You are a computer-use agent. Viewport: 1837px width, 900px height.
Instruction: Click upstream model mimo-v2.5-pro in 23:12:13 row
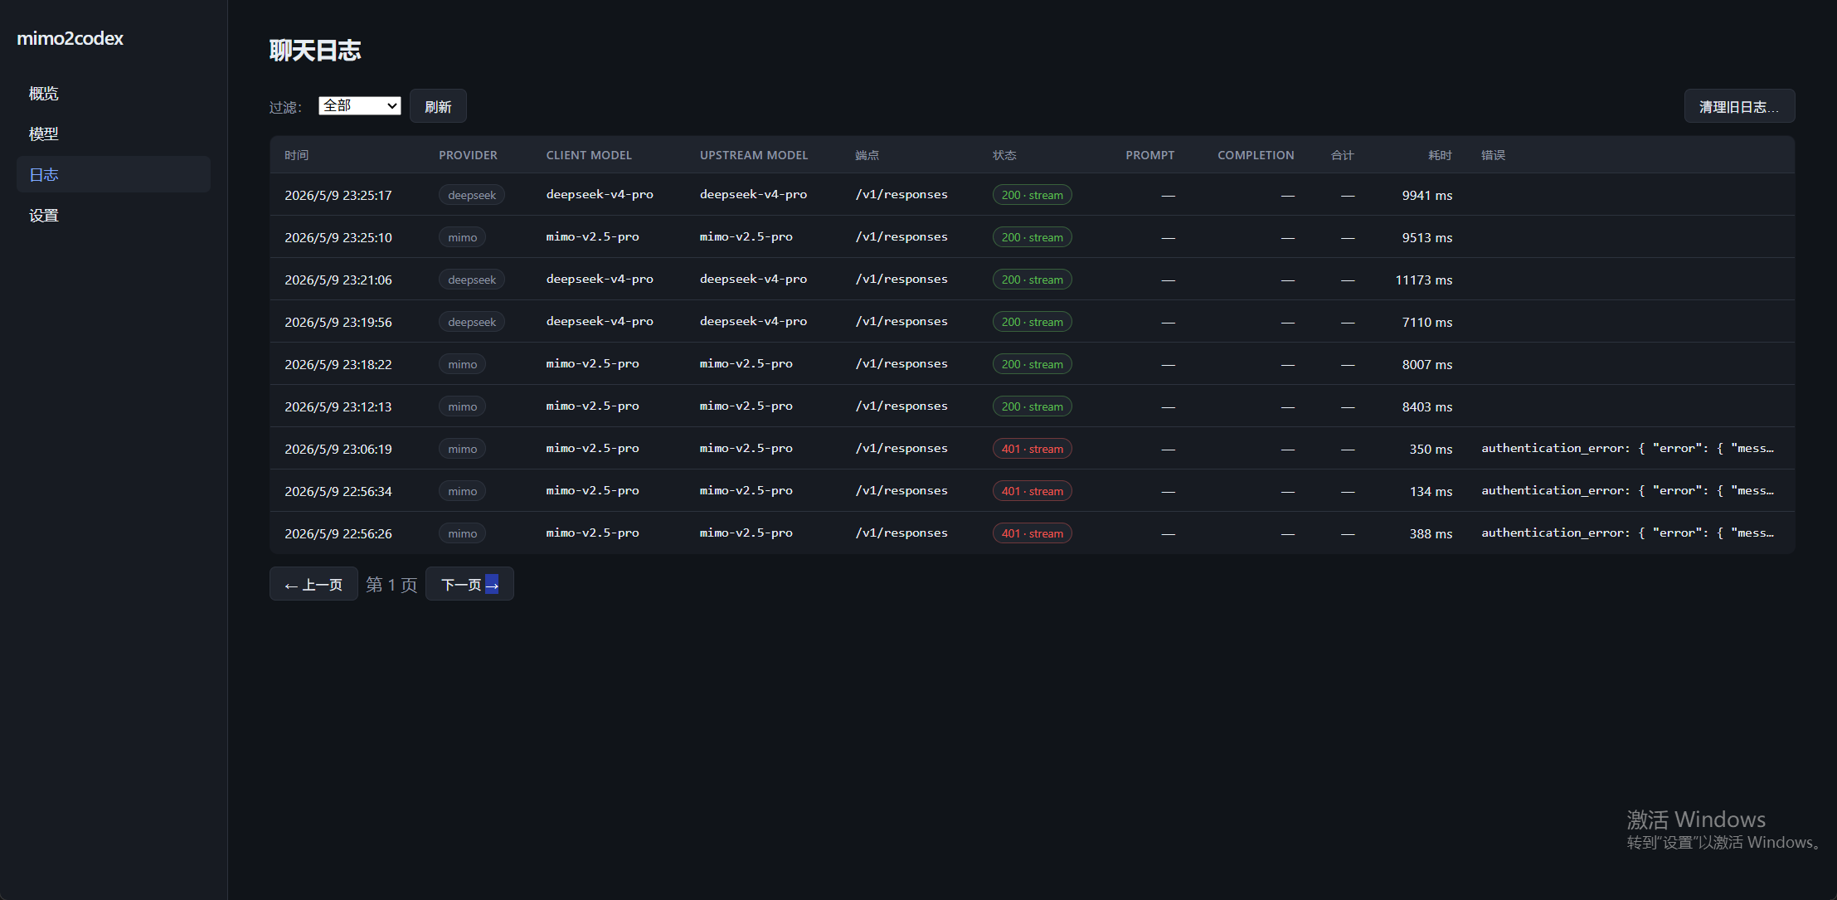(746, 406)
